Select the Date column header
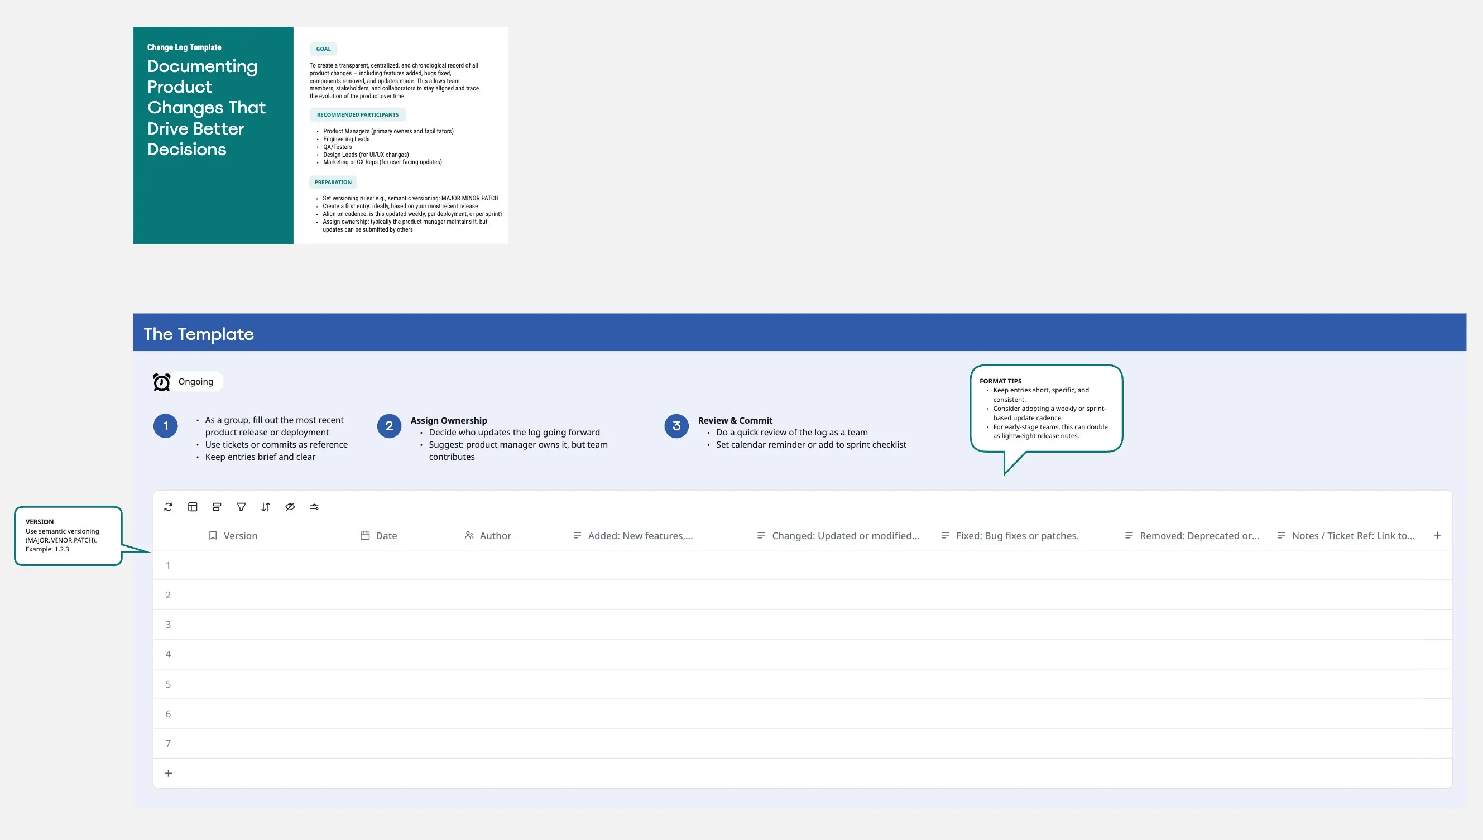1483x840 pixels. pos(386,536)
